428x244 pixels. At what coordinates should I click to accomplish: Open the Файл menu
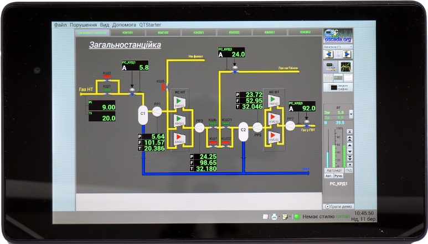(x=60, y=25)
